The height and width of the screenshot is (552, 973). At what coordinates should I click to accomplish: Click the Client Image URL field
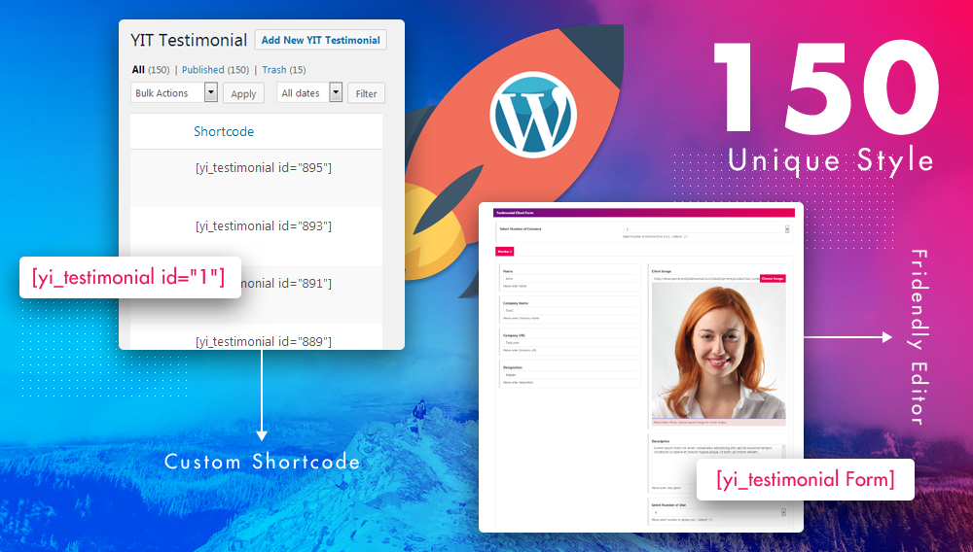tap(704, 279)
